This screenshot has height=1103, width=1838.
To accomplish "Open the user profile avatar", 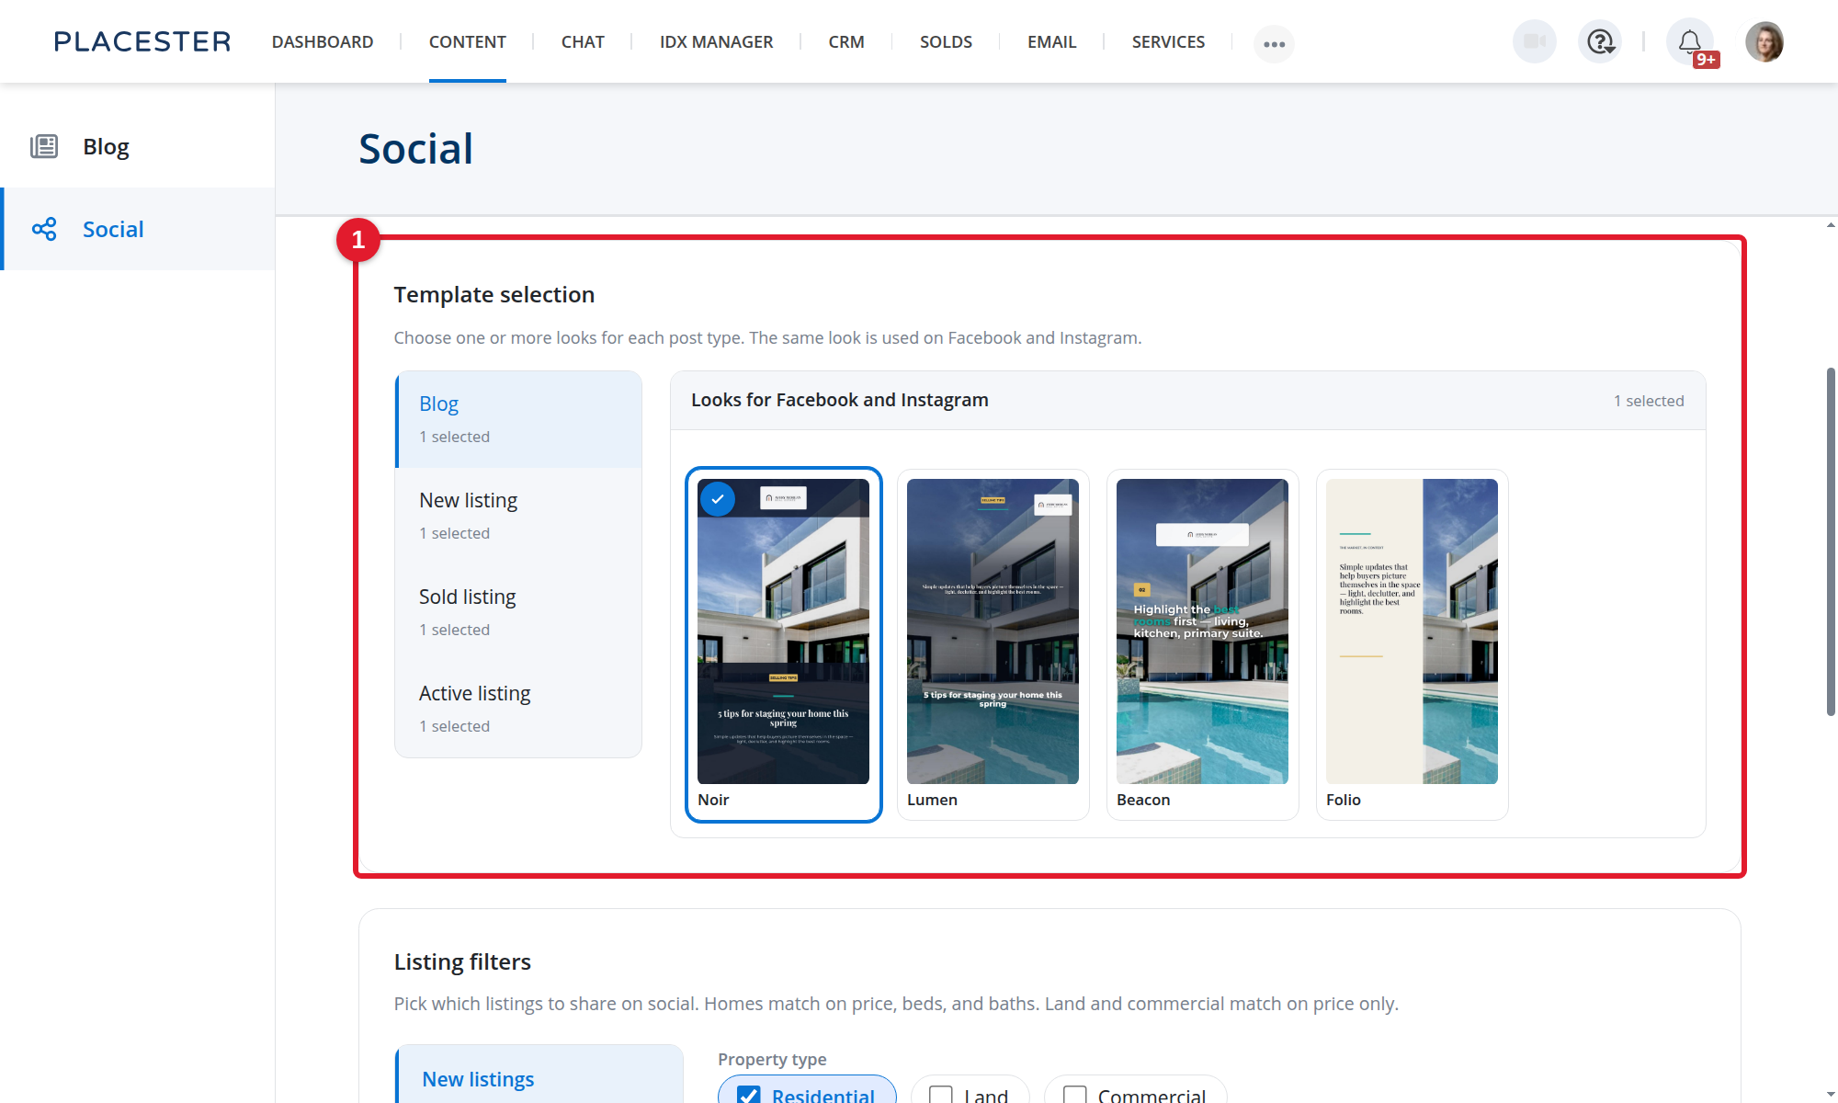I will 1764,41.
